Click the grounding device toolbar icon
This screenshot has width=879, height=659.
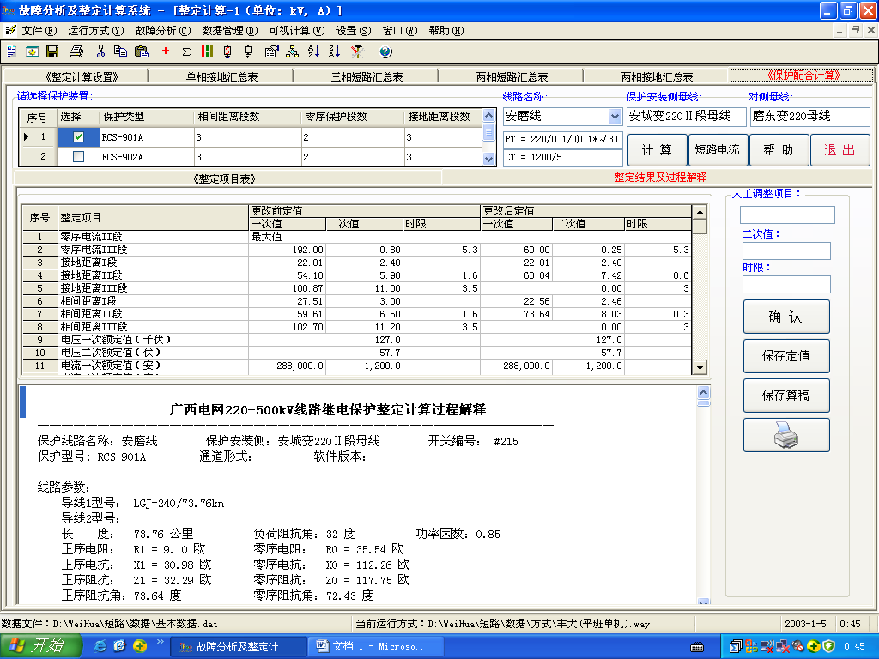[x=248, y=52]
